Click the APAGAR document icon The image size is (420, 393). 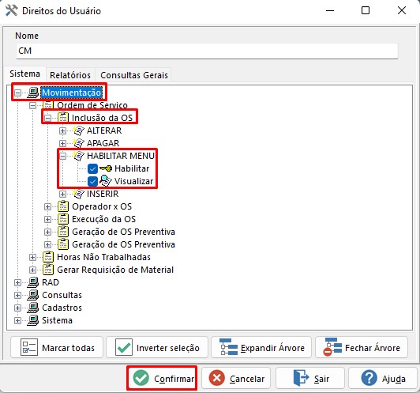[x=79, y=143]
